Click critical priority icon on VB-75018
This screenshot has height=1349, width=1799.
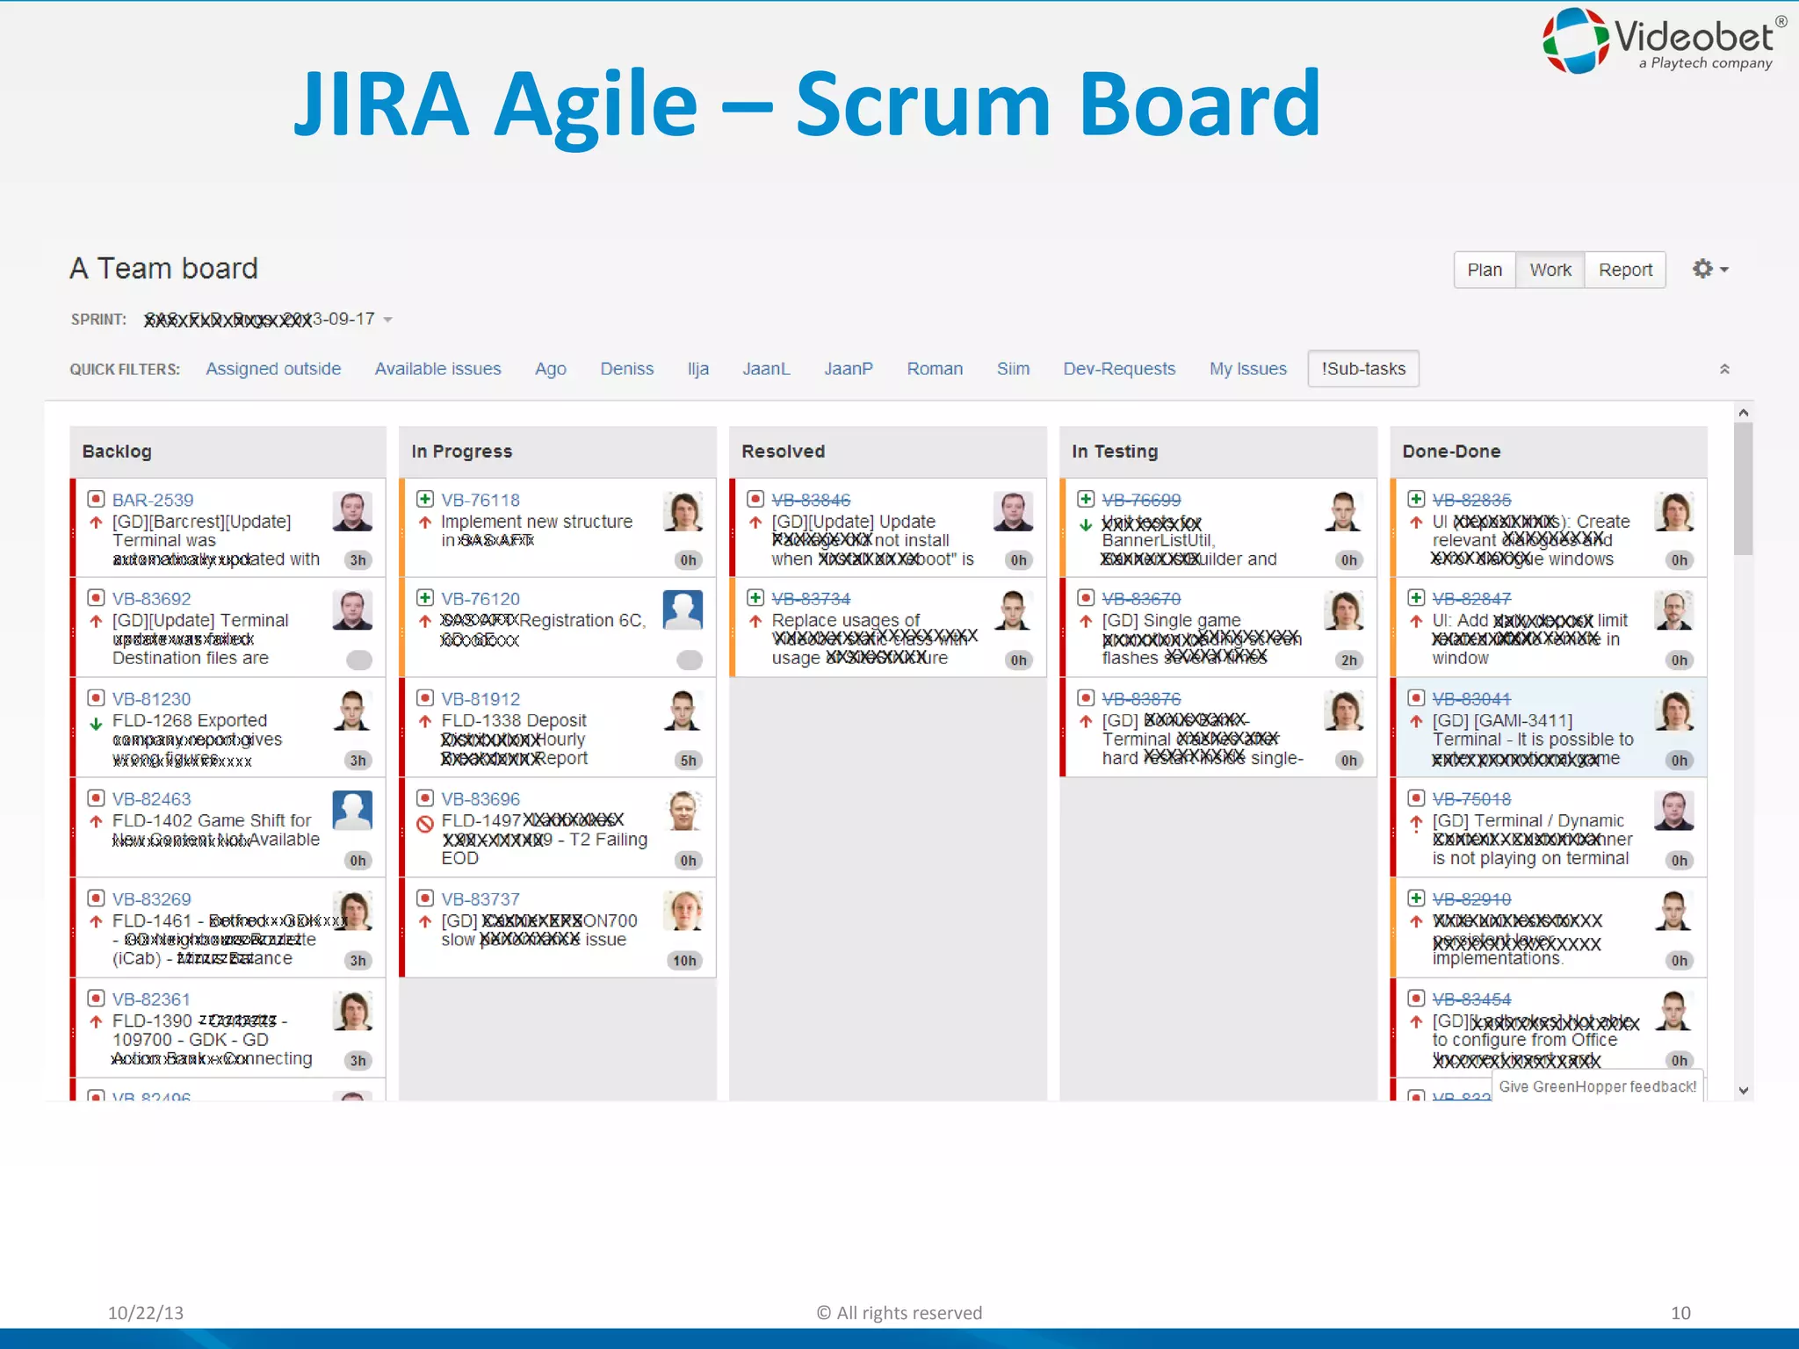point(1416,824)
